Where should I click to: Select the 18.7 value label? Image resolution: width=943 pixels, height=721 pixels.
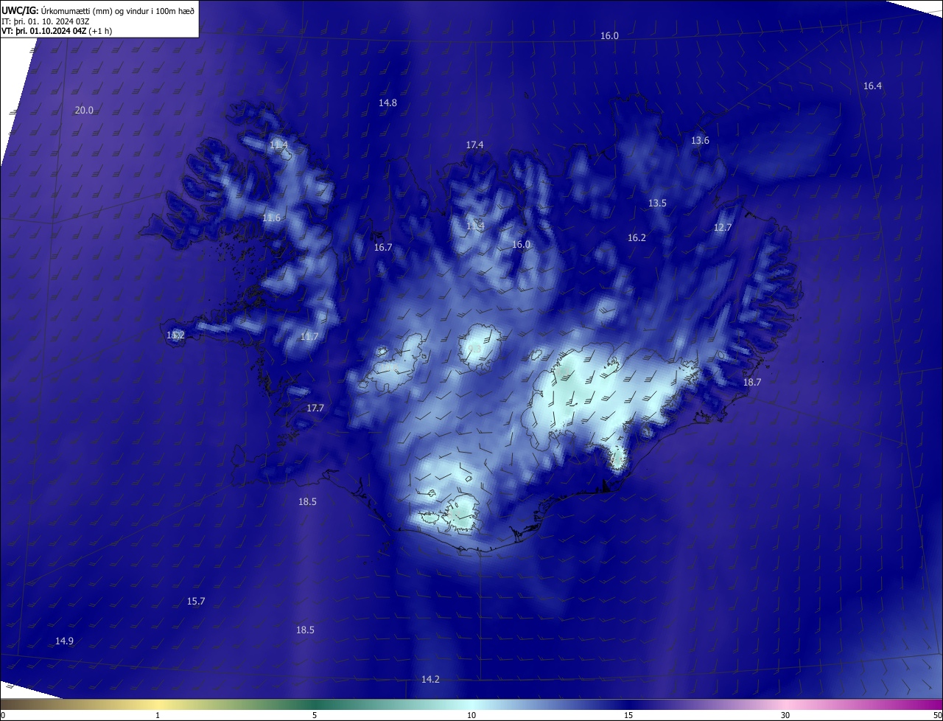[752, 383]
